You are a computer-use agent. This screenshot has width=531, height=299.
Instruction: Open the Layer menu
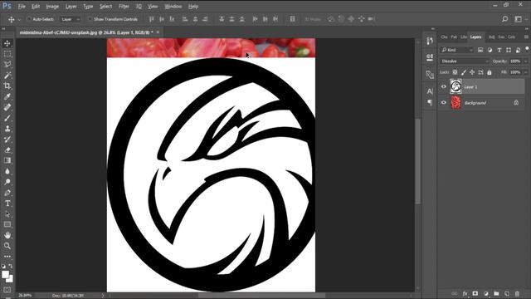[x=71, y=7]
